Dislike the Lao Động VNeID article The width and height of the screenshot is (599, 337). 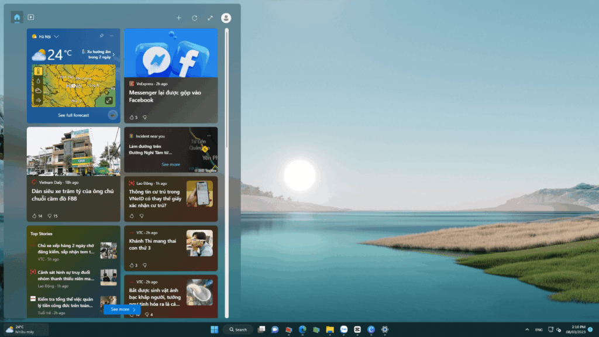pyautogui.click(x=142, y=216)
